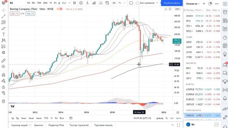Open the prediction and measurement tools
Viewport: 228px width, 128px height.
coord(4,47)
